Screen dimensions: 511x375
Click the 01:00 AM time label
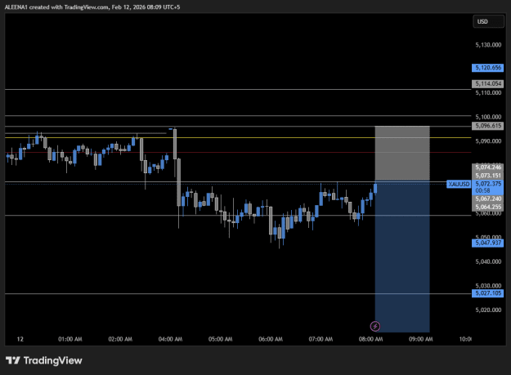(70, 339)
